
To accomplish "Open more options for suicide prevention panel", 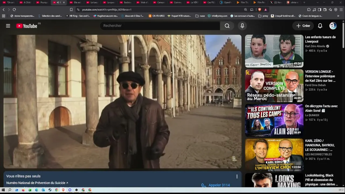I will tap(237, 176).
